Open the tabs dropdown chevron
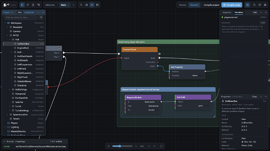The image size is (270, 151). pyautogui.click(x=73, y=5)
